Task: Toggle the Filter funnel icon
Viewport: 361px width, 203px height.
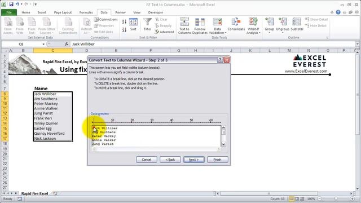Action: point(147,24)
